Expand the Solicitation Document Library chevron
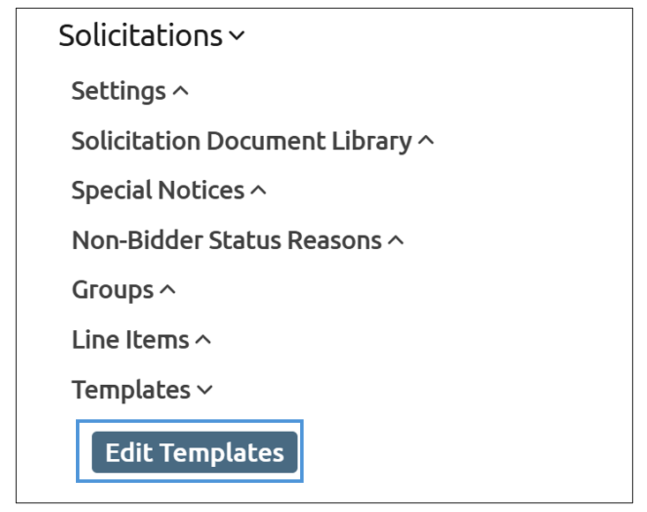 click(426, 141)
